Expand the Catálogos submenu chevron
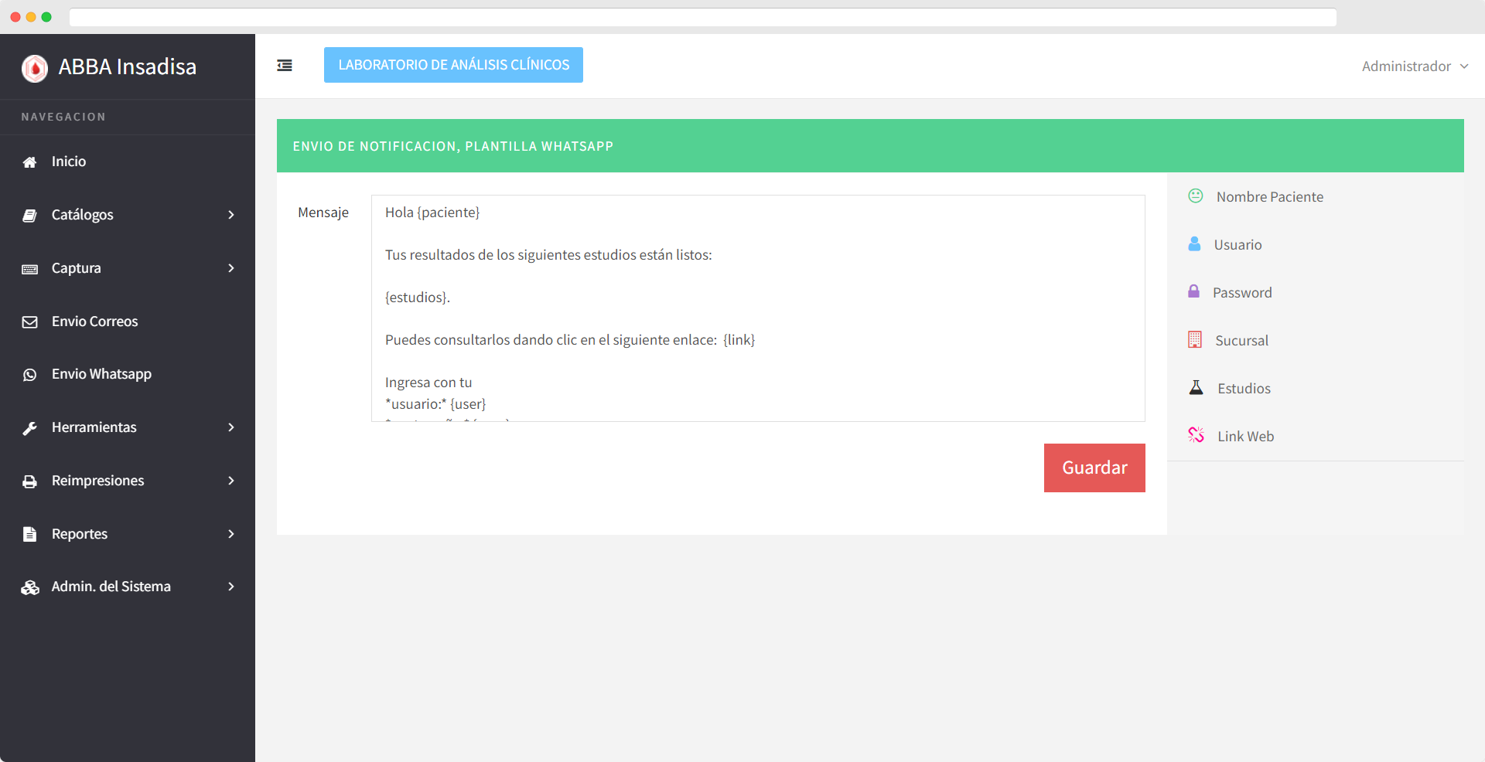 click(230, 215)
